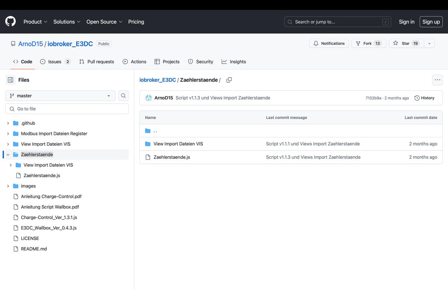Switch to the Actions tab
The width and height of the screenshot is (448, 290).
click(x=134, y=62)
